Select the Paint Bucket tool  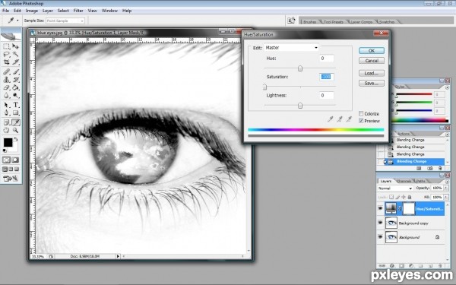coord(16,87)
